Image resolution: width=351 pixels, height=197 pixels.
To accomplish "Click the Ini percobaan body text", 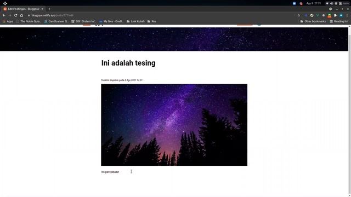I will (x=110, y=172).
